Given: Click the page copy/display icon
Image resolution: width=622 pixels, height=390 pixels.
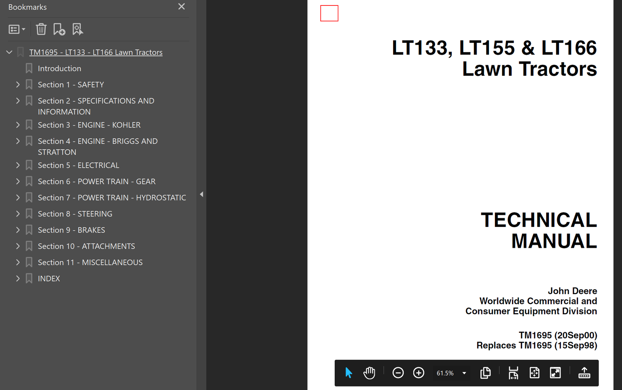Looking at the screenshot, I should pos(486,373).
